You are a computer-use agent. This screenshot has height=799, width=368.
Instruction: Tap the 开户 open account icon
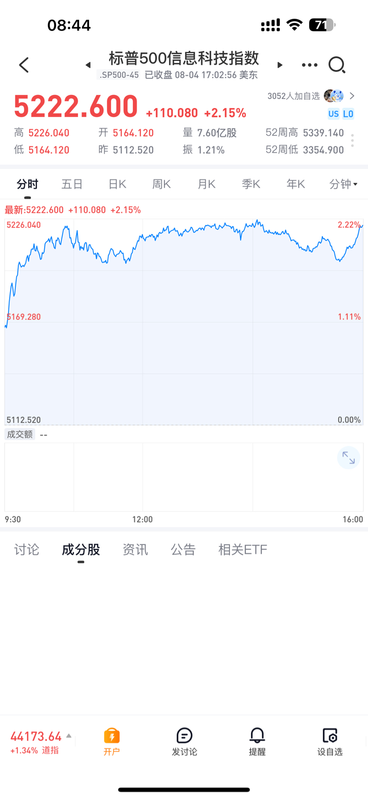pyautogui.click(x=112, y=741)
